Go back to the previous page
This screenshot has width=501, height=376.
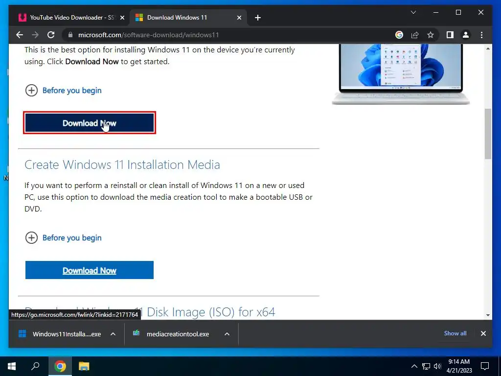tap(20, 35)
